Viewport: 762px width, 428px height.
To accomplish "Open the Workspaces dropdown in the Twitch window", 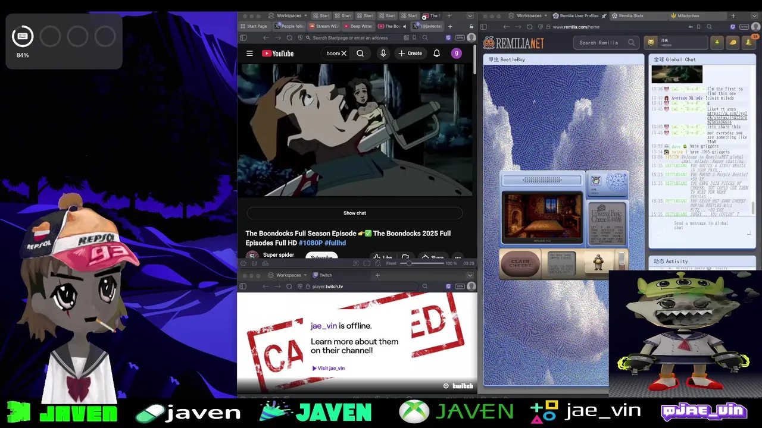I will (x=289, y=275).
